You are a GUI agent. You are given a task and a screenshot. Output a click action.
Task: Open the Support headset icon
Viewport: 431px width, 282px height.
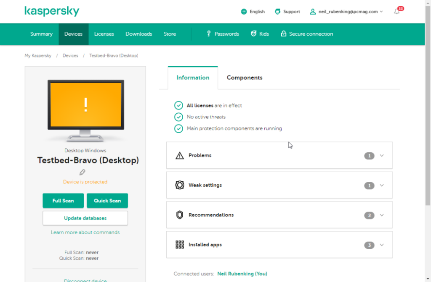point(277,11)
